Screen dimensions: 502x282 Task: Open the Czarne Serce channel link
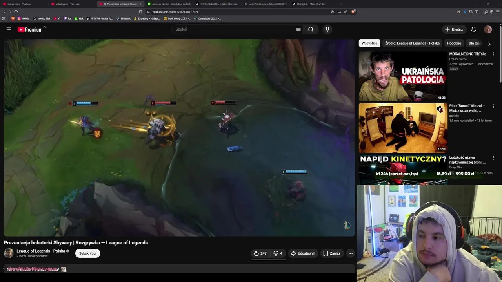coord(458,59)
